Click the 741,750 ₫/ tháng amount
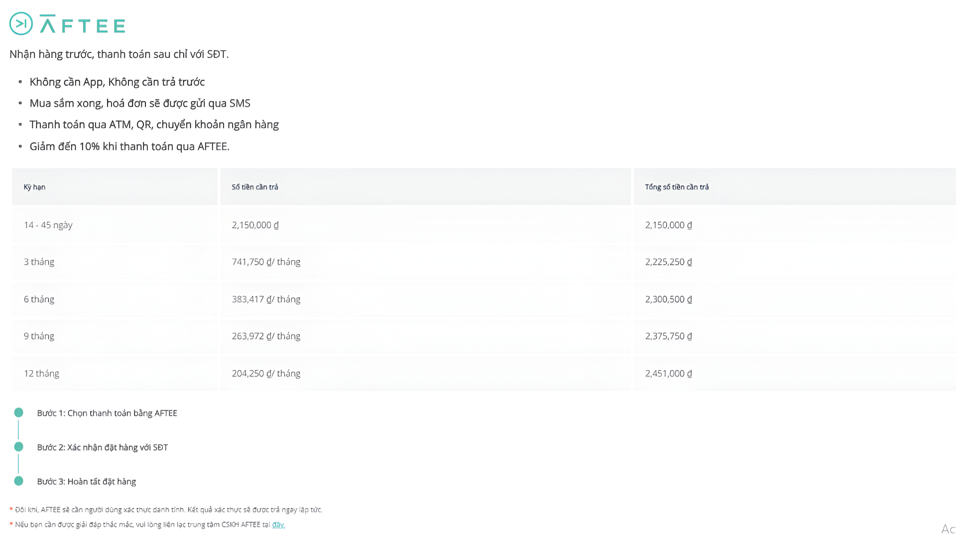Viewport: 956px width, 538px height. (266, 262)
